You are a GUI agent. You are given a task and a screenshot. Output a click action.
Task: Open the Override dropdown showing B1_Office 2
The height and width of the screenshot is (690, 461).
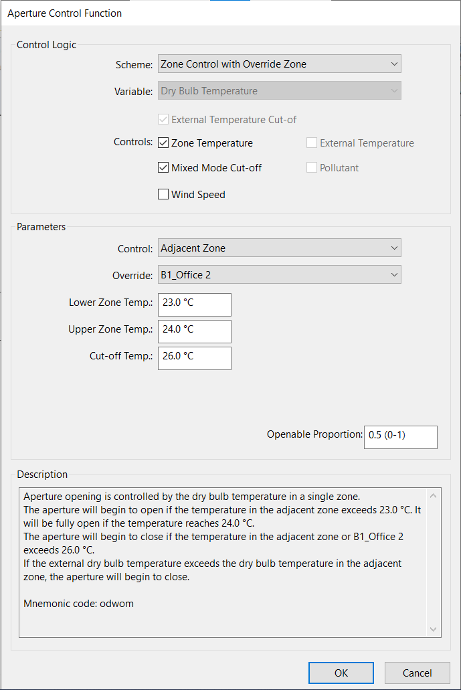click(x=279, y=274)
